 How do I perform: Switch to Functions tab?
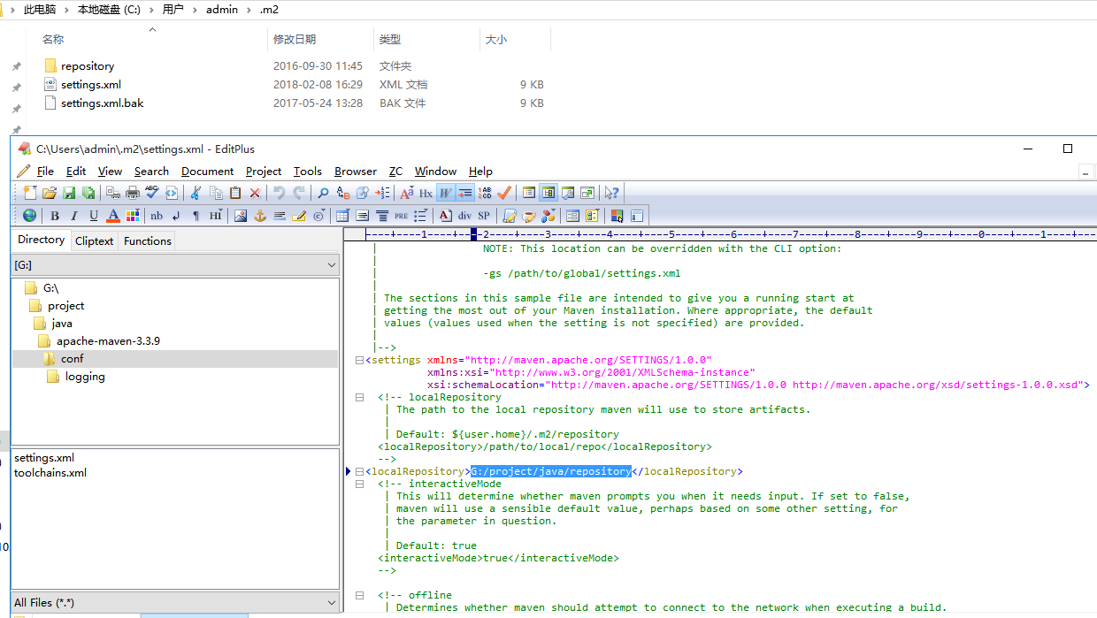pyautogui.click(x=148, y=240)
